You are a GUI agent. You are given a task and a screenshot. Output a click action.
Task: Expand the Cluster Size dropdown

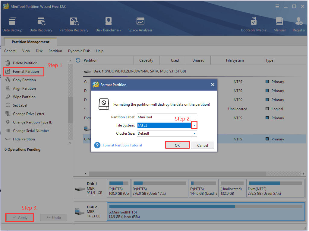[194, 133]
